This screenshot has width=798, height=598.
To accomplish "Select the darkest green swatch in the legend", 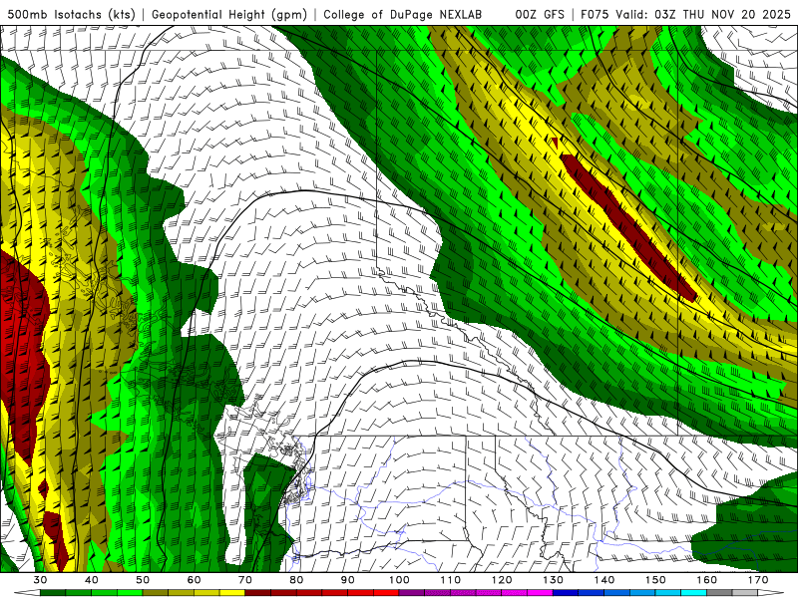I will pos(53,593).
